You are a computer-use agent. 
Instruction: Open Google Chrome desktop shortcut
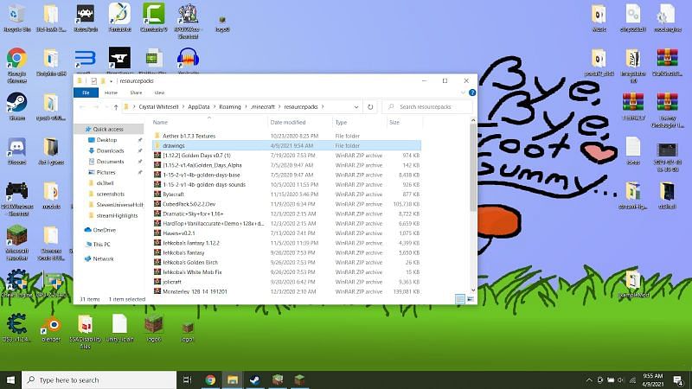pyautogui.click(x=16, y=60)
